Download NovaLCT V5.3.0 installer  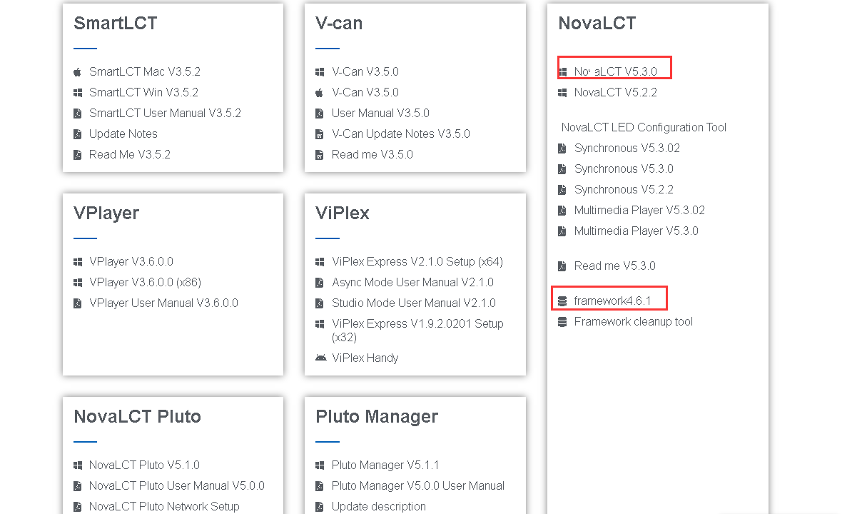[x=615, y=71]
